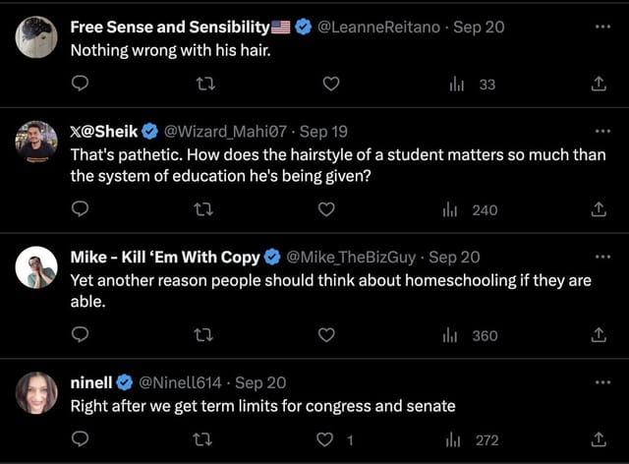Screen dimensions: 629x464
Task: Open more options on Wizard_Mahi07's tweet
Action: 602,131
